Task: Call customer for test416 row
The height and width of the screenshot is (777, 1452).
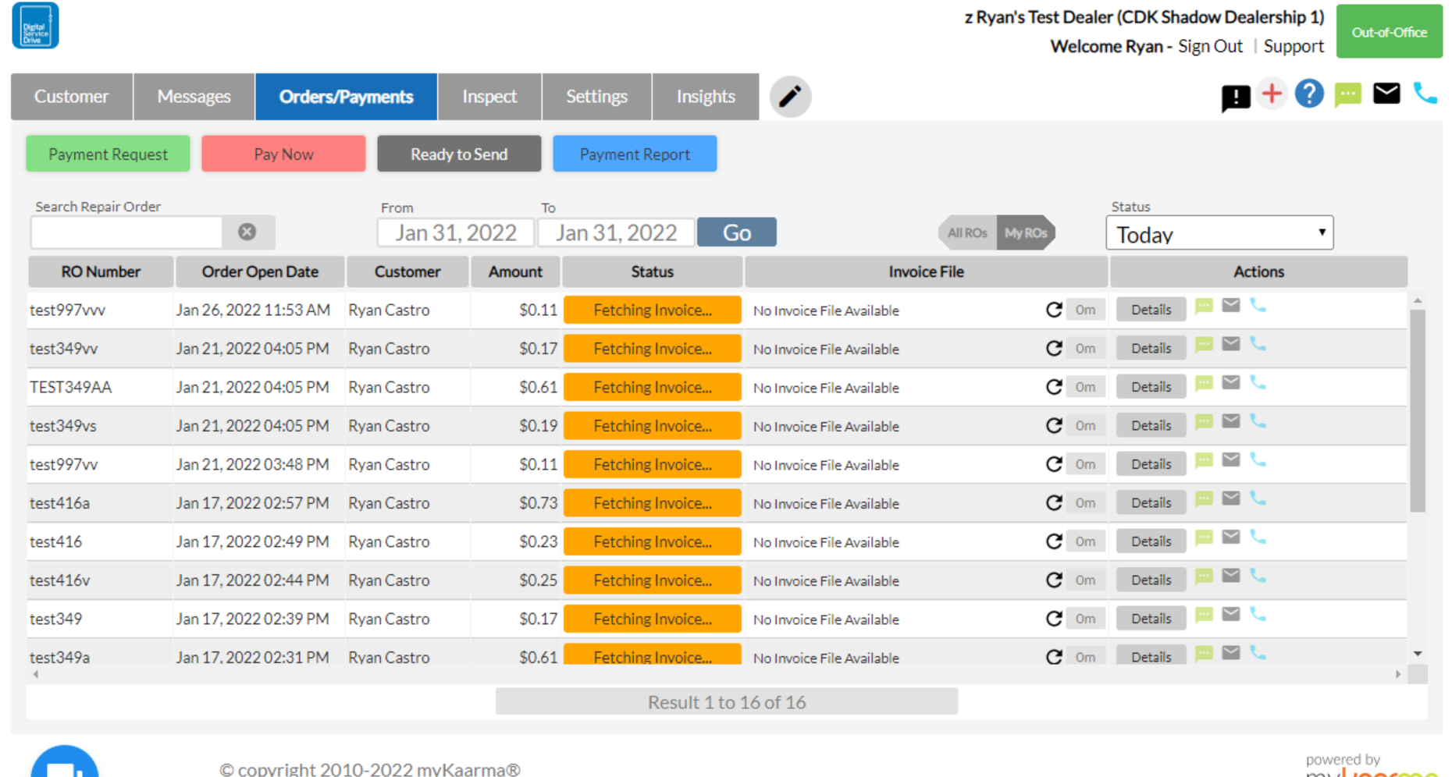Action: 1258,537
